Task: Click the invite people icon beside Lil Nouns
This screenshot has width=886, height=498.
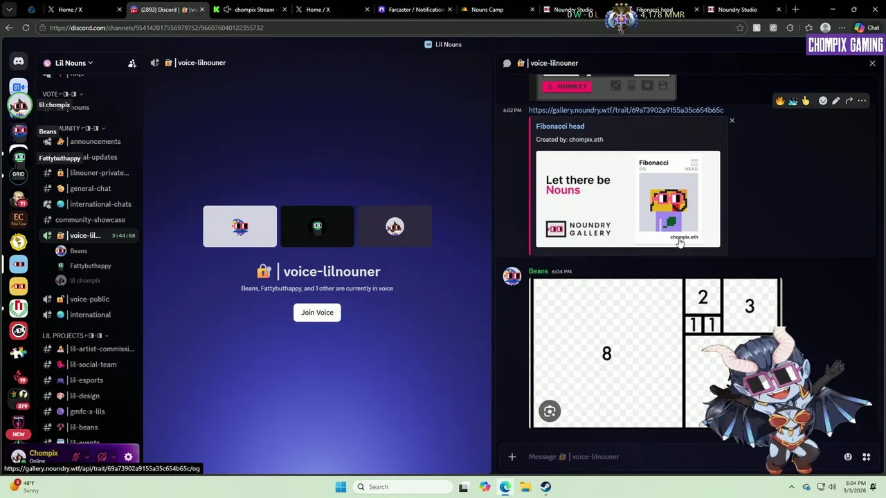Action: click(132, 63)
